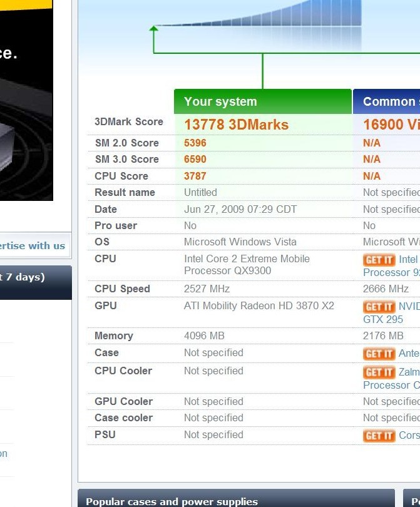The height and width of the screenshot is (507, 420).
Task: Click the GET IT badge beside Intel processor
Action: pyautogui.click(x=379, y=260)
